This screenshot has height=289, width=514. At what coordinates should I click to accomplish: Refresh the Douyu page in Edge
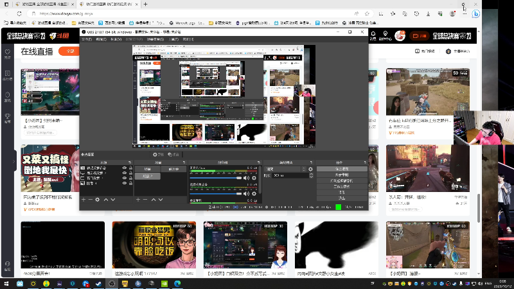(x=19, y=13)
